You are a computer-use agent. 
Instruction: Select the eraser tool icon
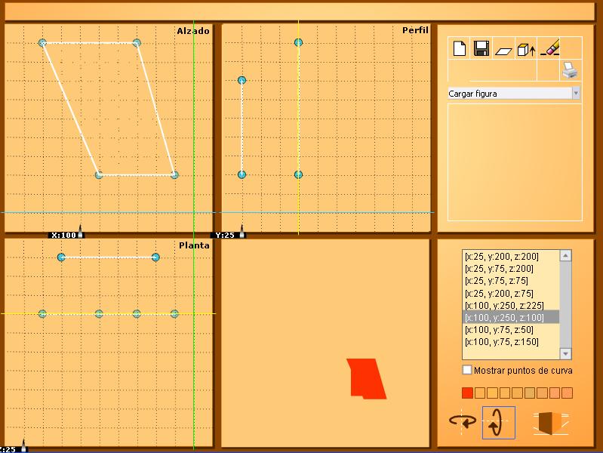pos(550,48)
